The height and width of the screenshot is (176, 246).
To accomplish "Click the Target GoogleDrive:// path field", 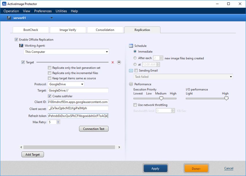I will (78, 90).
